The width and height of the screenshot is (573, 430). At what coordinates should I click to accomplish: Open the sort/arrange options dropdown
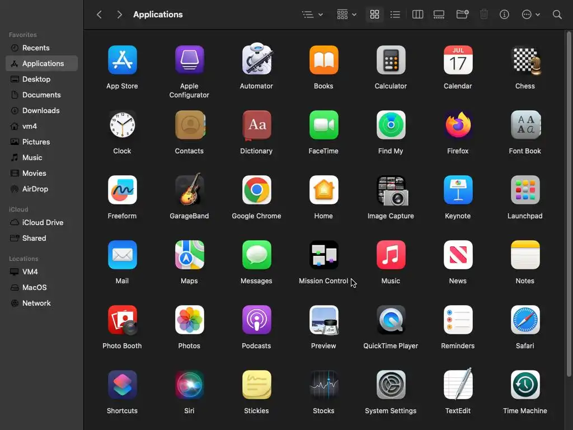coord(312,15)
